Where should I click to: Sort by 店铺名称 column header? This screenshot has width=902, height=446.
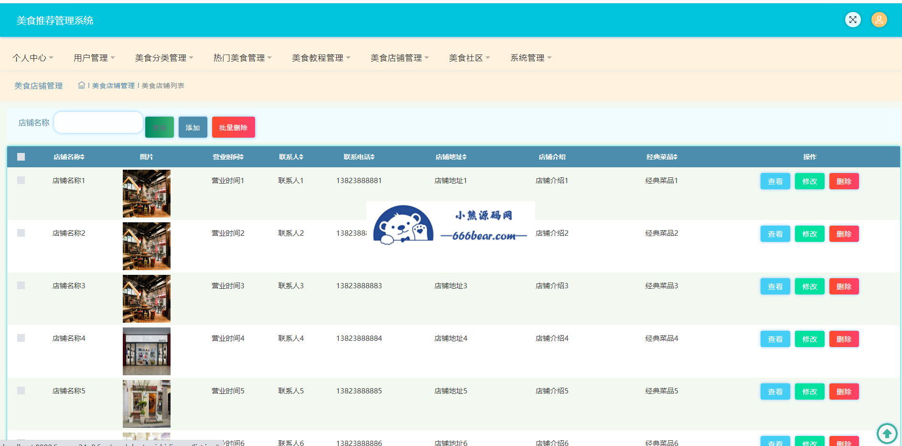tap(69, 157)
